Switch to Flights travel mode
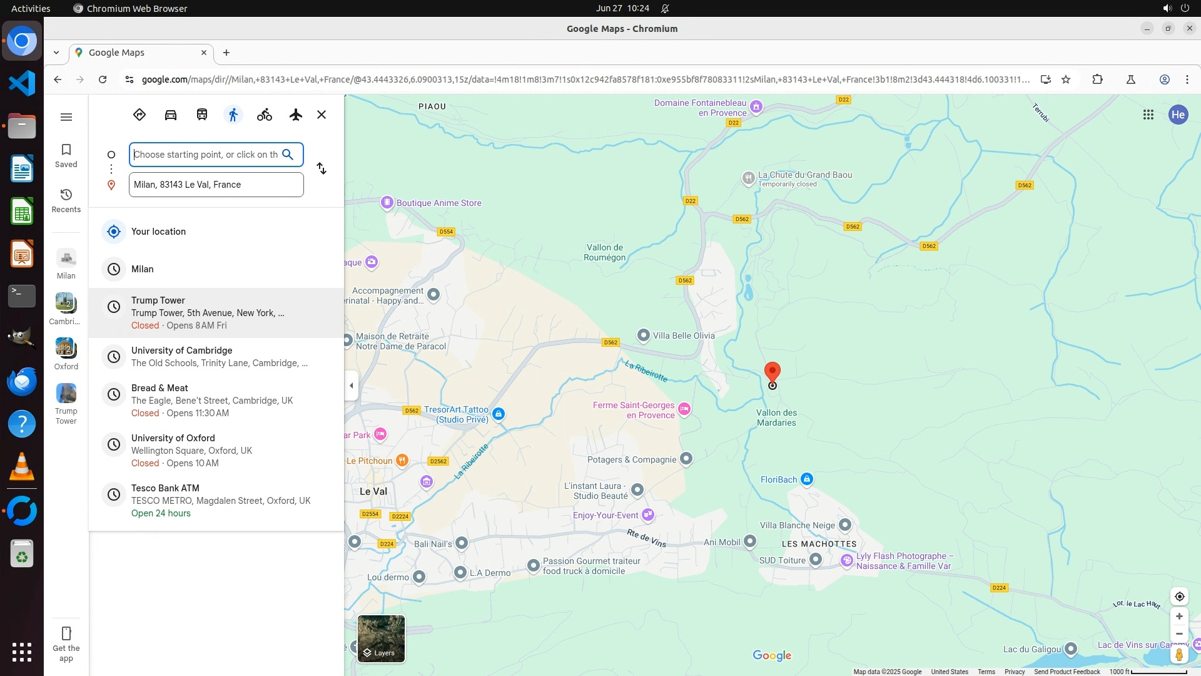This screenshot has width=1201, height=676. click(x=296, y=115)
